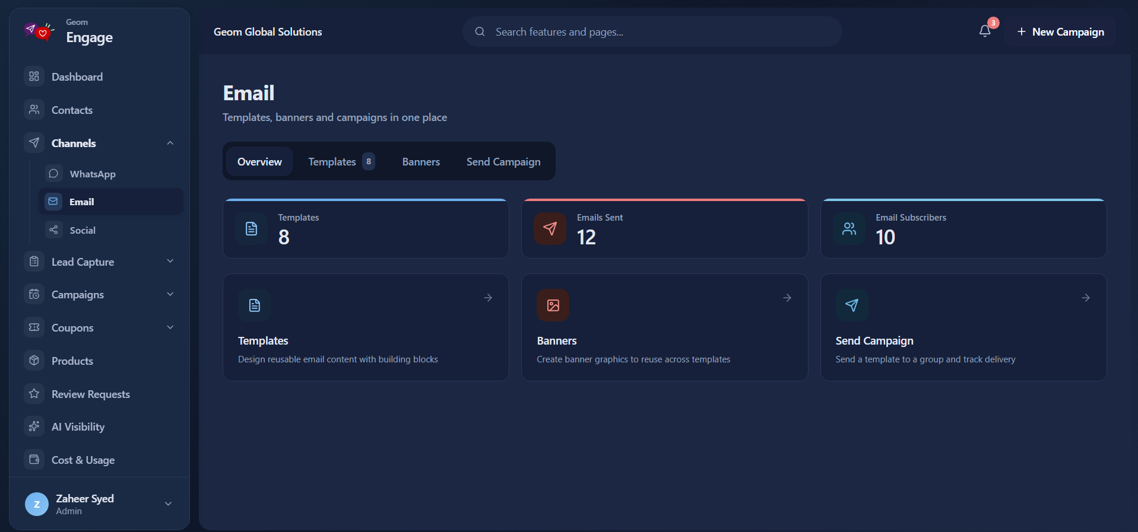The width and height of the screenshot is (1138, 532).
Task: Open the Zaheer Syed account dropdown
Action: (x=169, y=504)
